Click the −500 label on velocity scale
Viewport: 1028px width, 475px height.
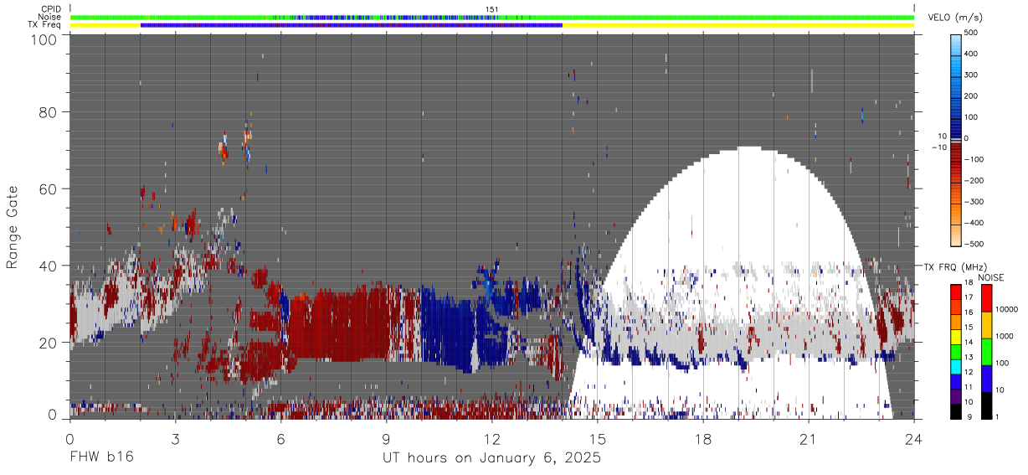974,244
